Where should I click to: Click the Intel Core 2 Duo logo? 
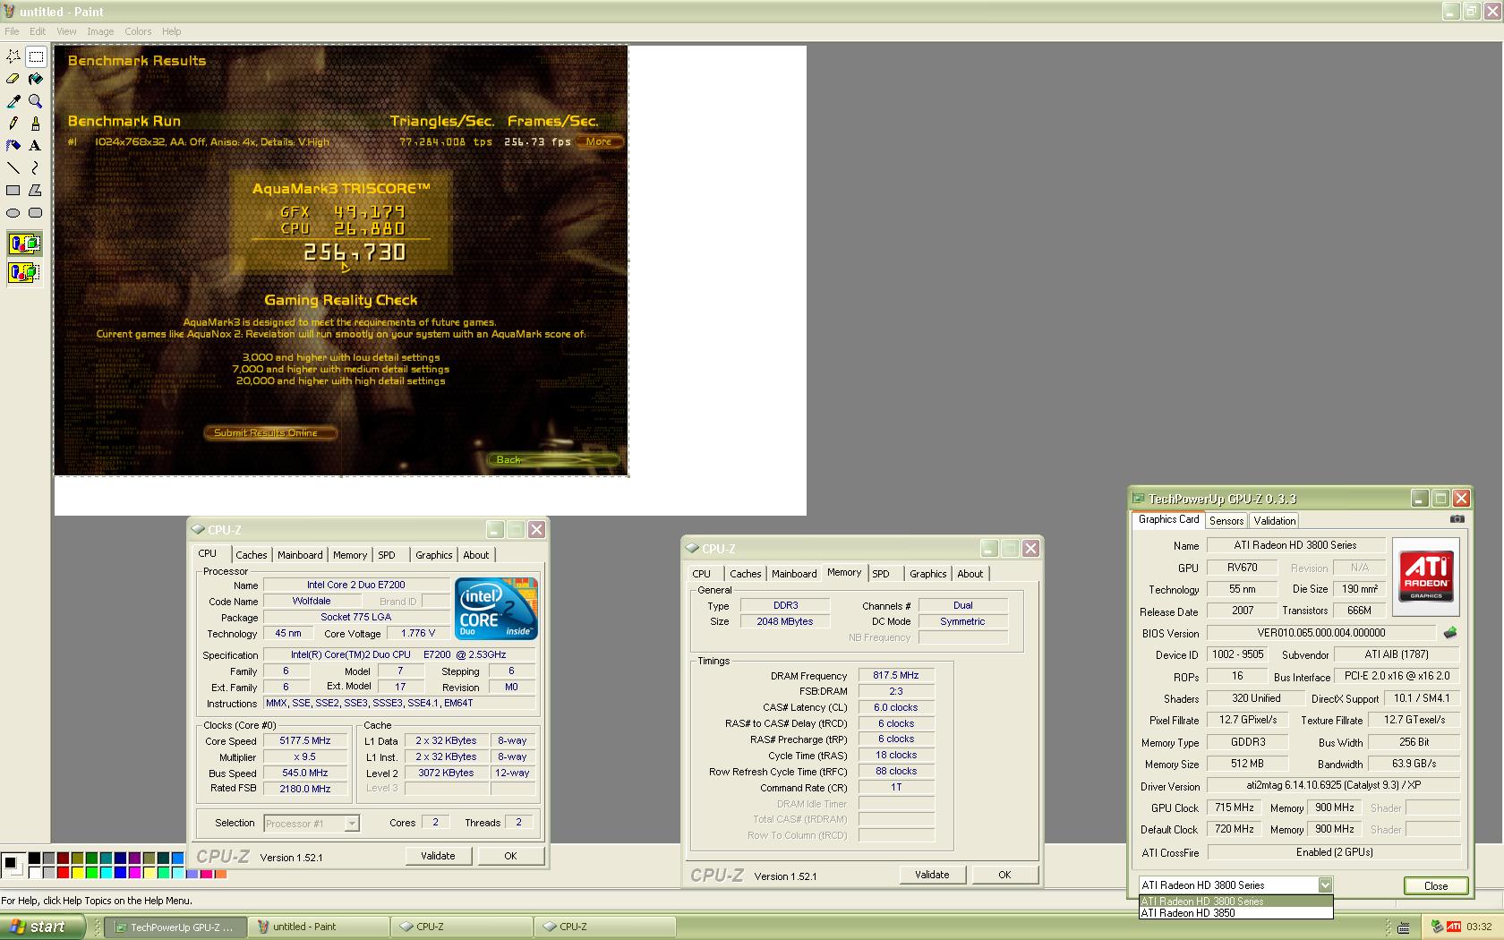point(497,608)
